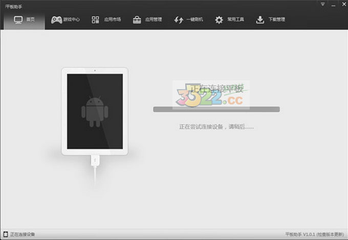This screenshot has height=240, width=348.
Task: Close the 平板助手 window
Action: click(344, 4)
